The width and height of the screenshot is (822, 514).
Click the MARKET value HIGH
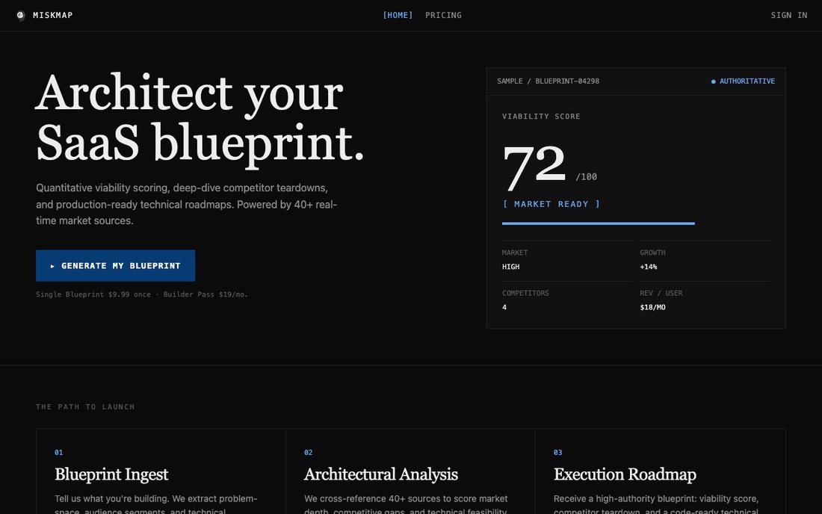coord(510,267)
